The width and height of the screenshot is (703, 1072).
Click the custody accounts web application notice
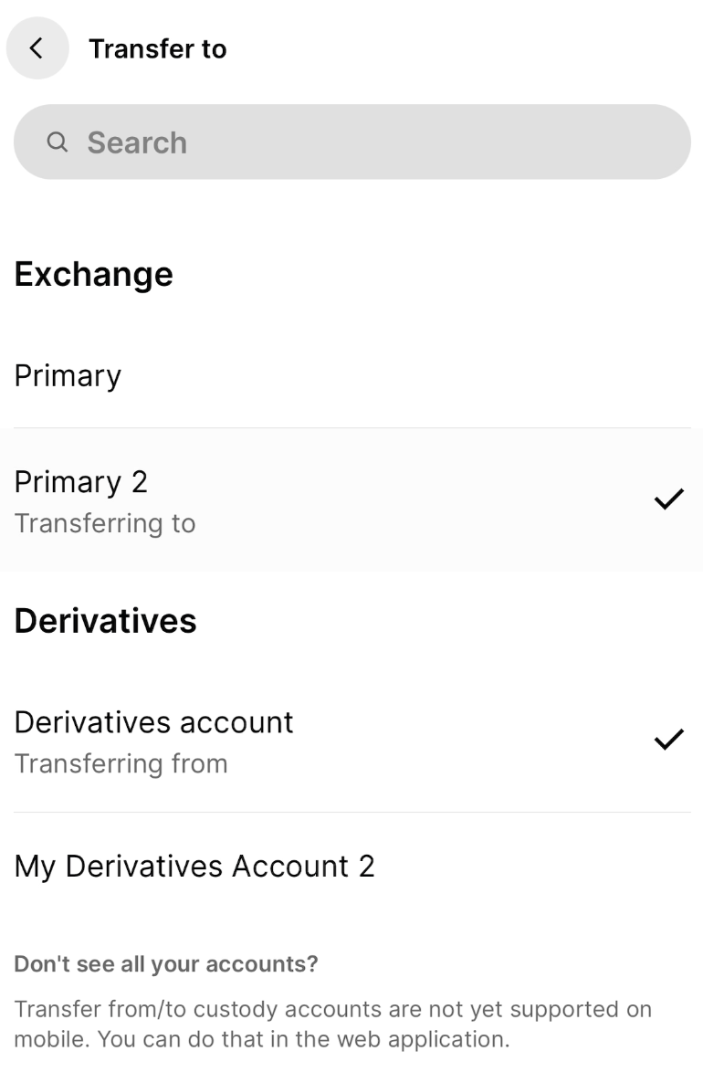333,1025
